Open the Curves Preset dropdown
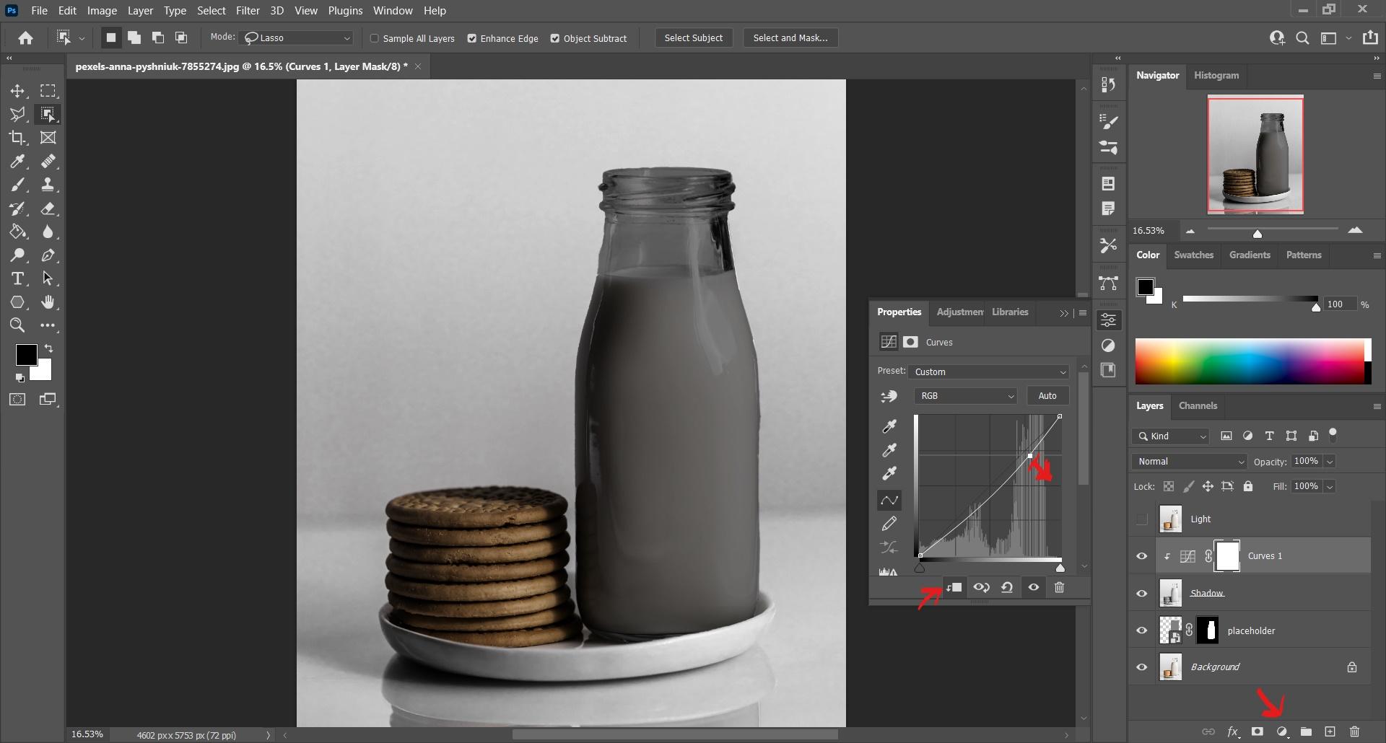The height and width of the screenshot is (743, 1386). coord(988,371)
